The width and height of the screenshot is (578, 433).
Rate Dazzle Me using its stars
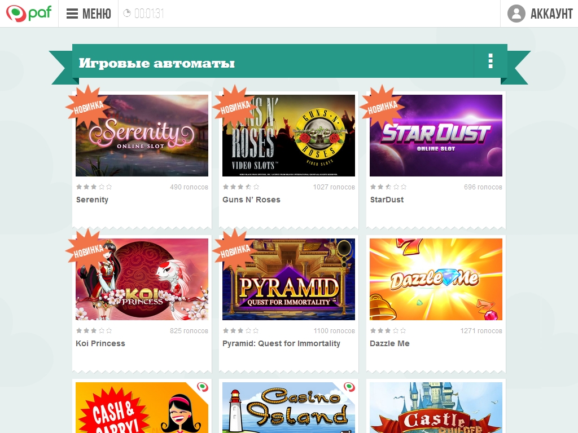[388, 330]
